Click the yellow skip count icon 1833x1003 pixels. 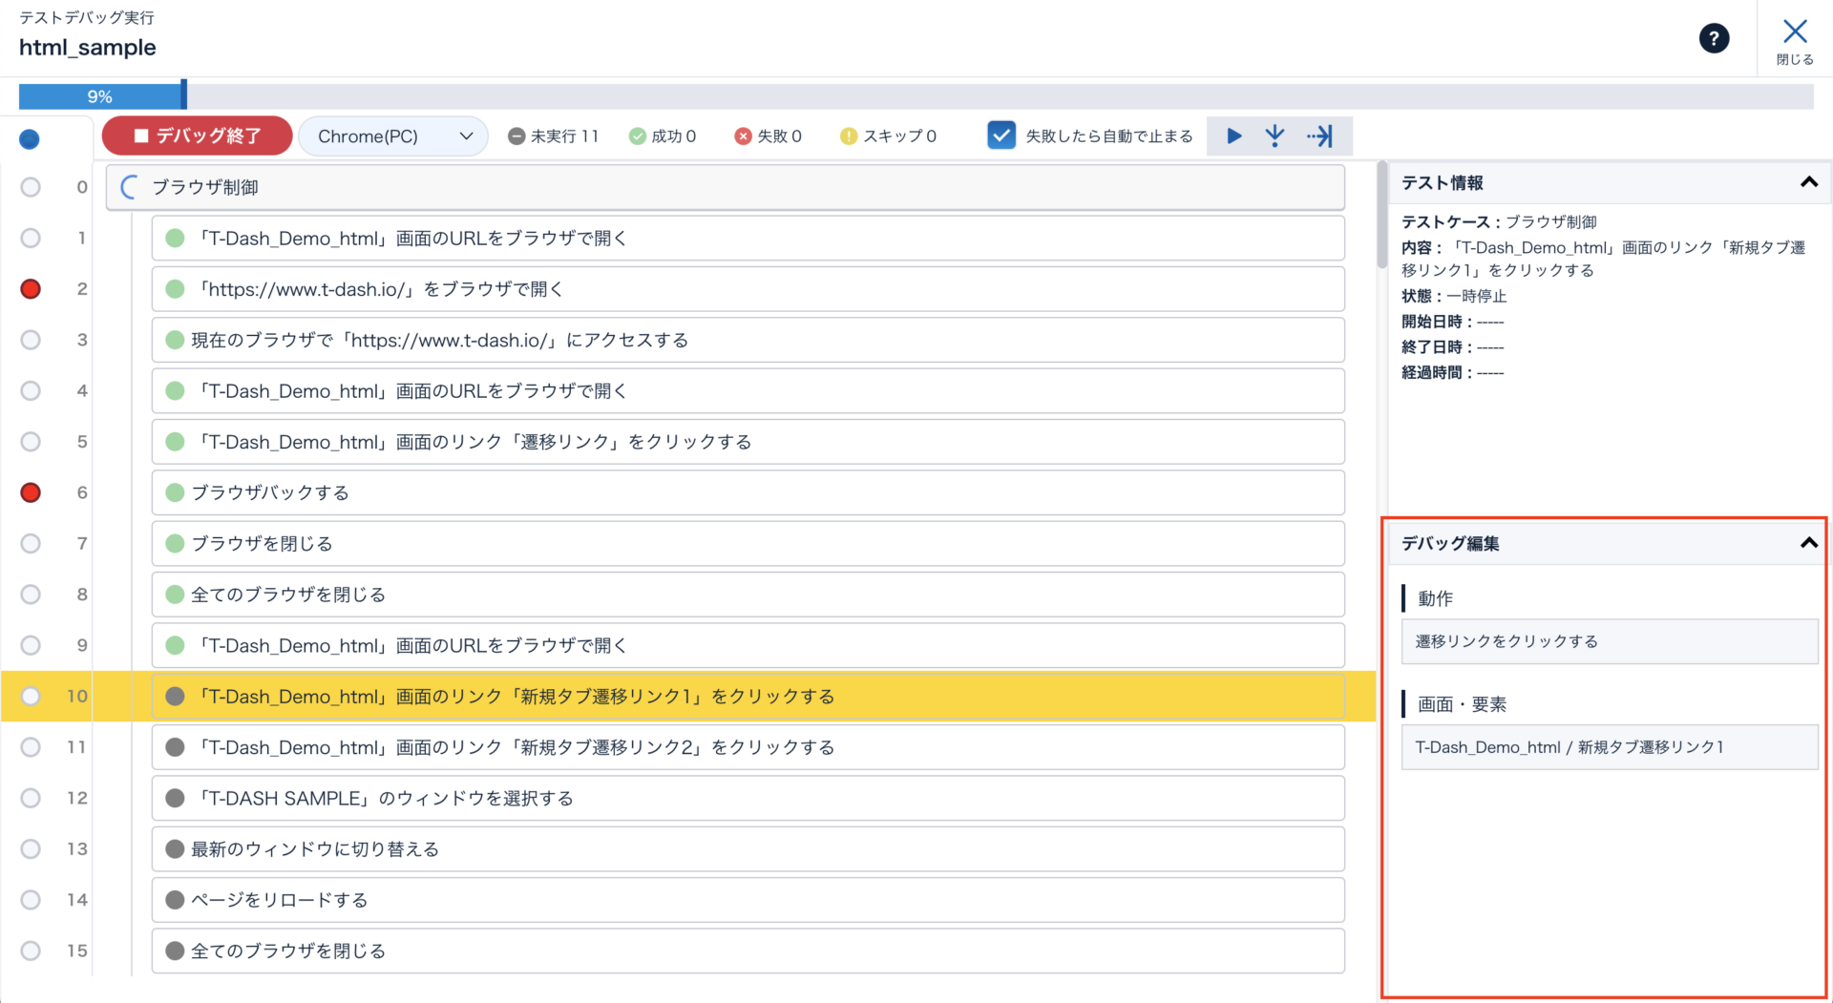tap(848, 136)
